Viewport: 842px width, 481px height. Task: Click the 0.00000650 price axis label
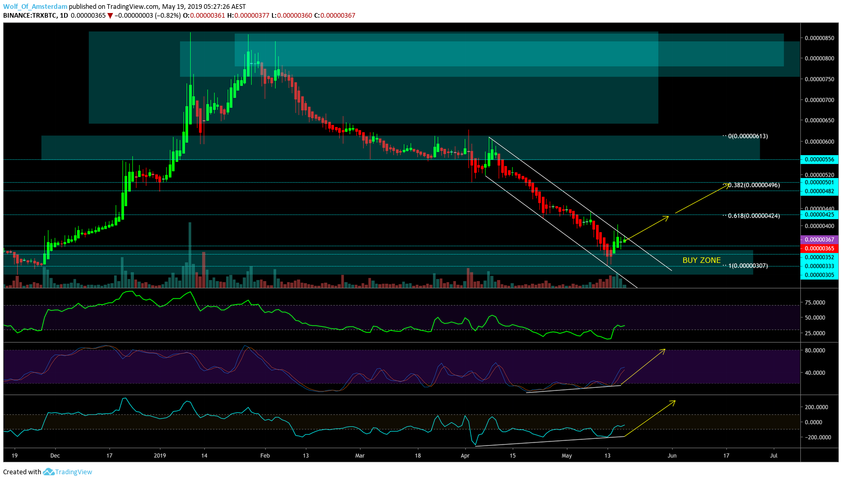(819, 120)
